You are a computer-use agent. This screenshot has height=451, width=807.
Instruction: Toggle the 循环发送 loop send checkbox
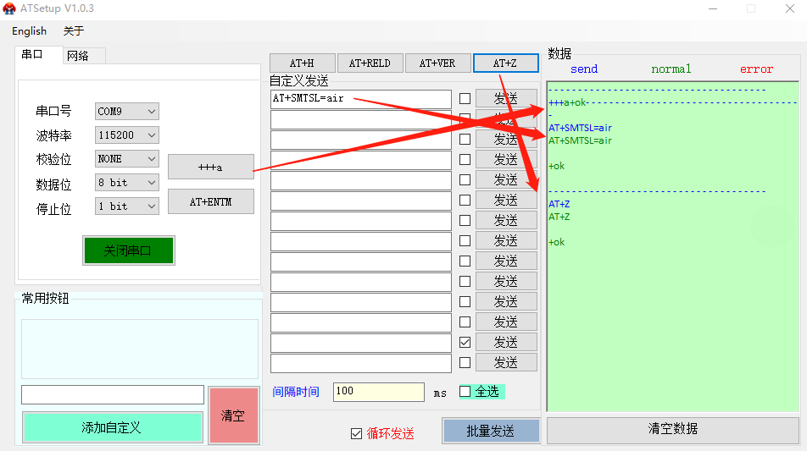356,434
